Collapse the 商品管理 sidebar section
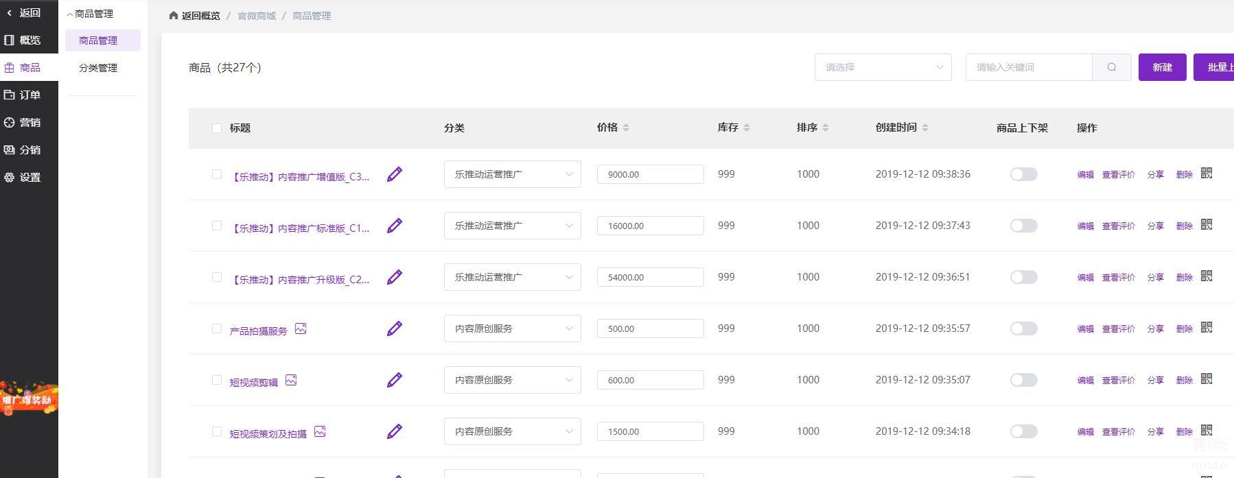Viewport: 1234px width, 478px height. (x=90, y=14)
